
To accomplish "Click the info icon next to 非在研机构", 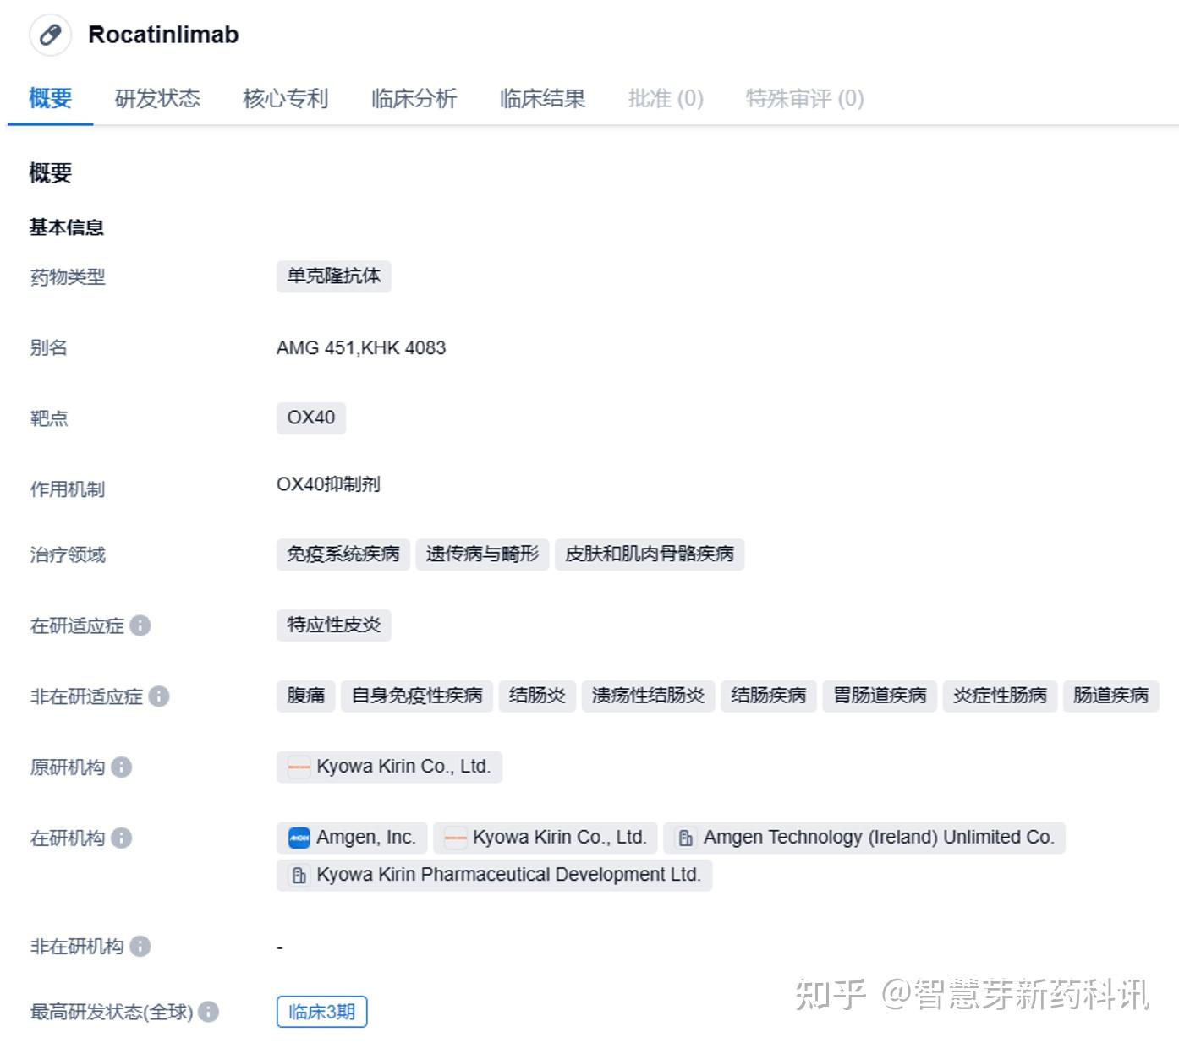I will point(142,947).
